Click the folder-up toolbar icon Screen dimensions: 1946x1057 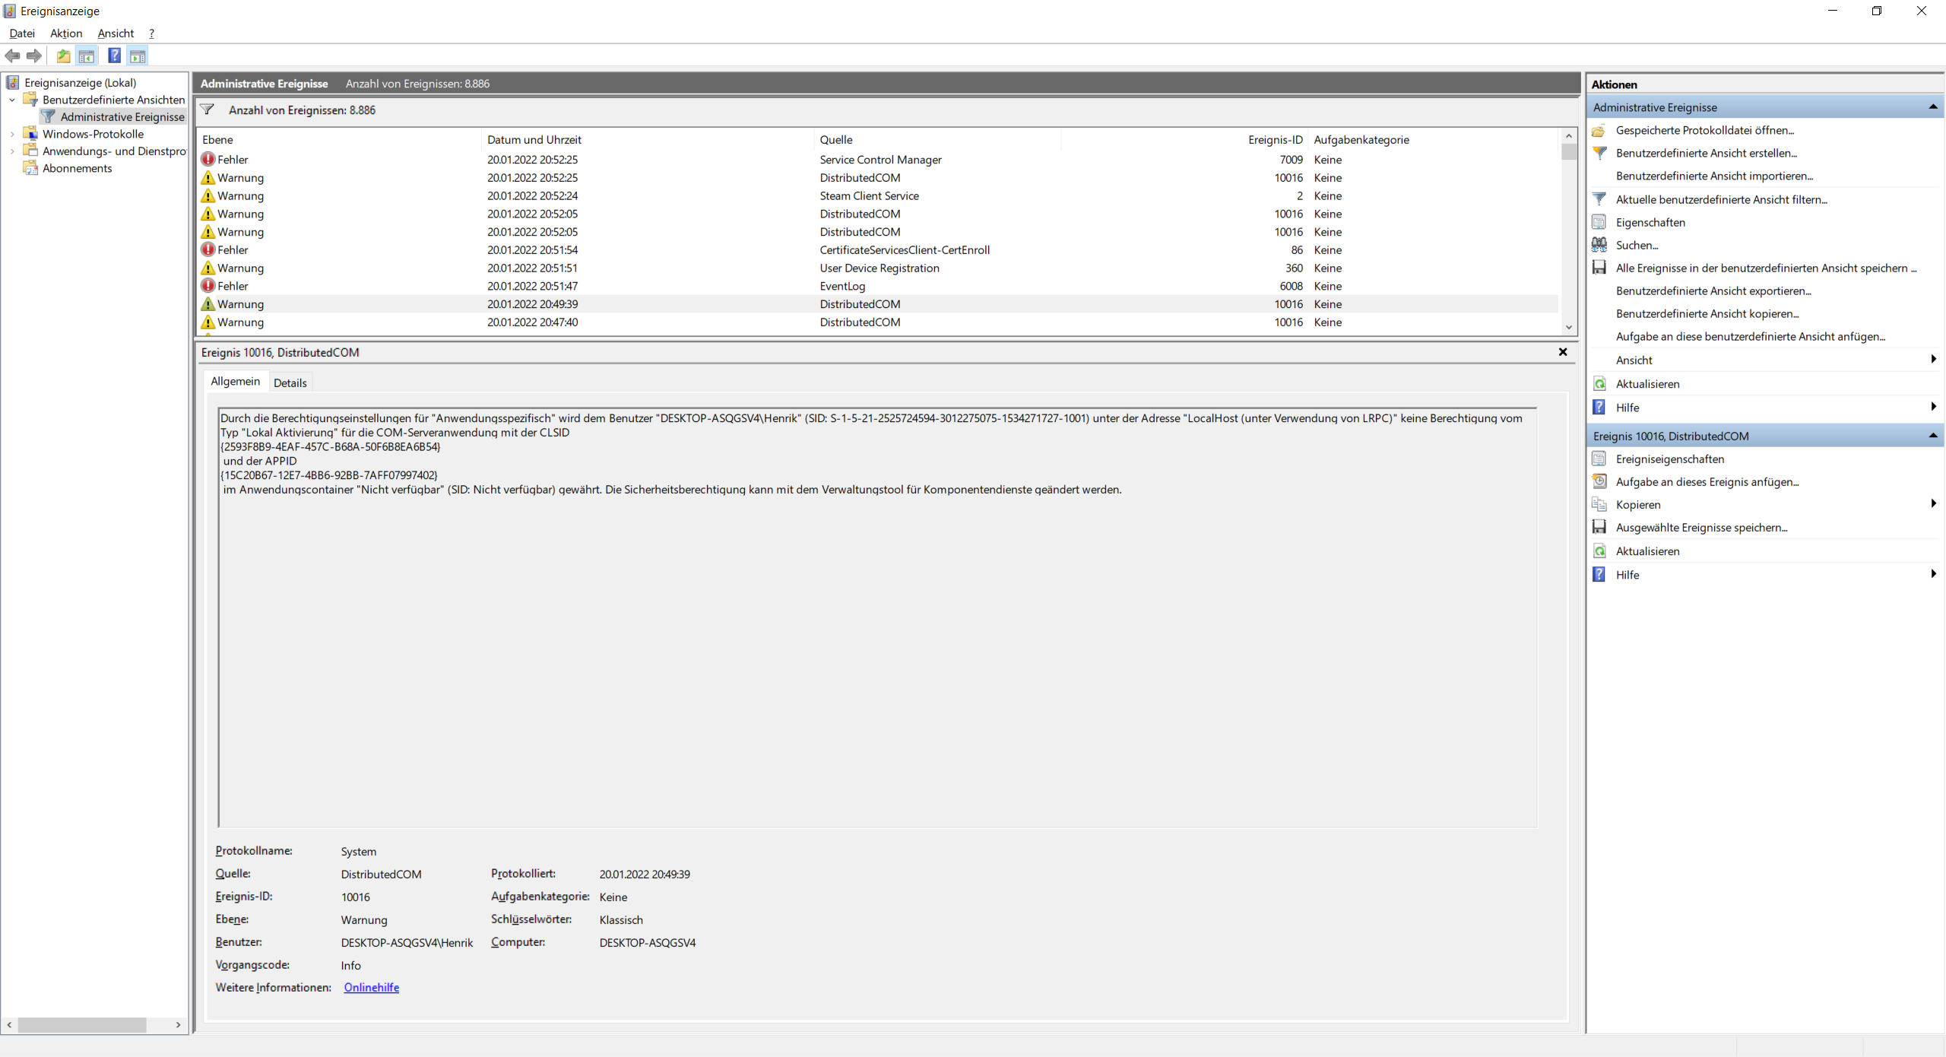(x=64, y=56)
